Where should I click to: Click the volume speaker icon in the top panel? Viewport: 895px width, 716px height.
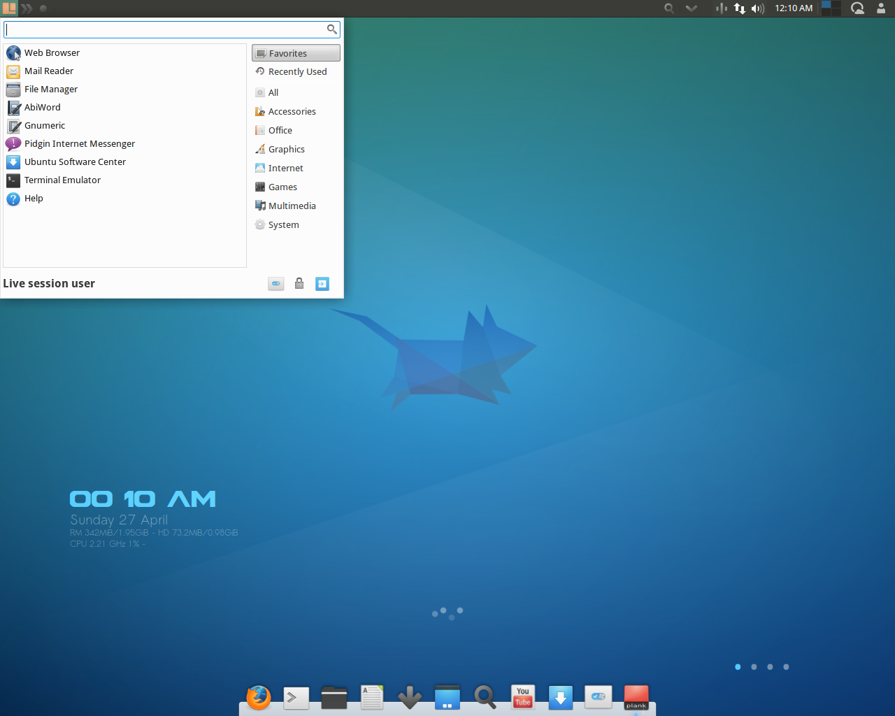[758, 8]
